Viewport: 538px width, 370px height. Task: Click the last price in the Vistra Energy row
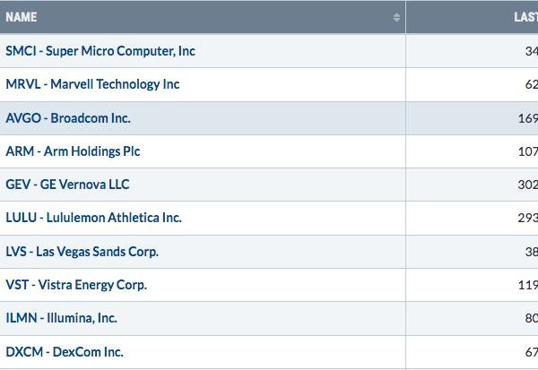[x=528, y=285]
